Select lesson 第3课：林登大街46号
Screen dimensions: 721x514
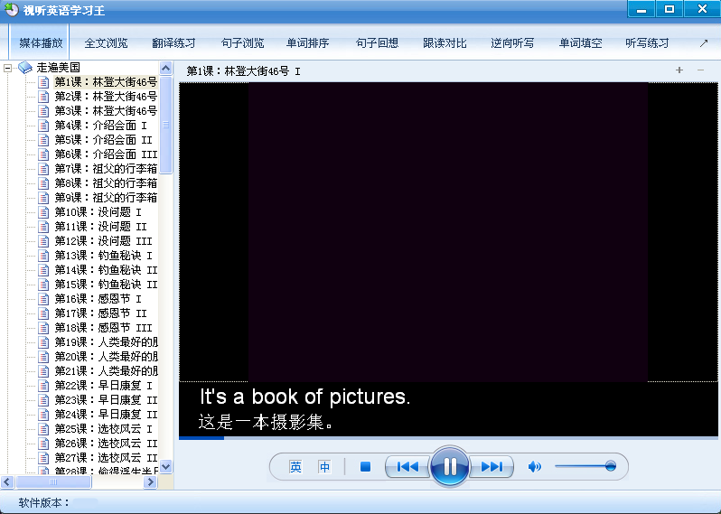(x=106, y=111)
